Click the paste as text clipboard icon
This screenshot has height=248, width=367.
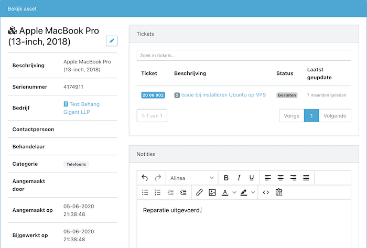tap(279, 192)
